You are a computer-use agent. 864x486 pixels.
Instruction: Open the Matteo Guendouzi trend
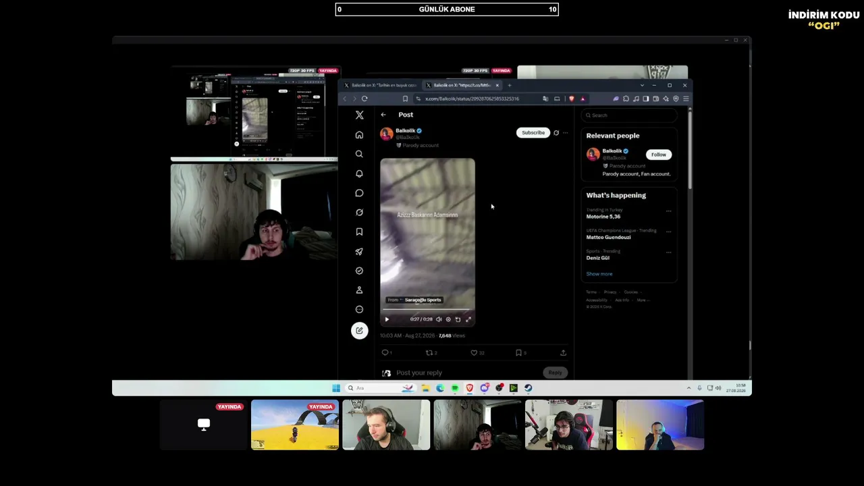point(608,238)
